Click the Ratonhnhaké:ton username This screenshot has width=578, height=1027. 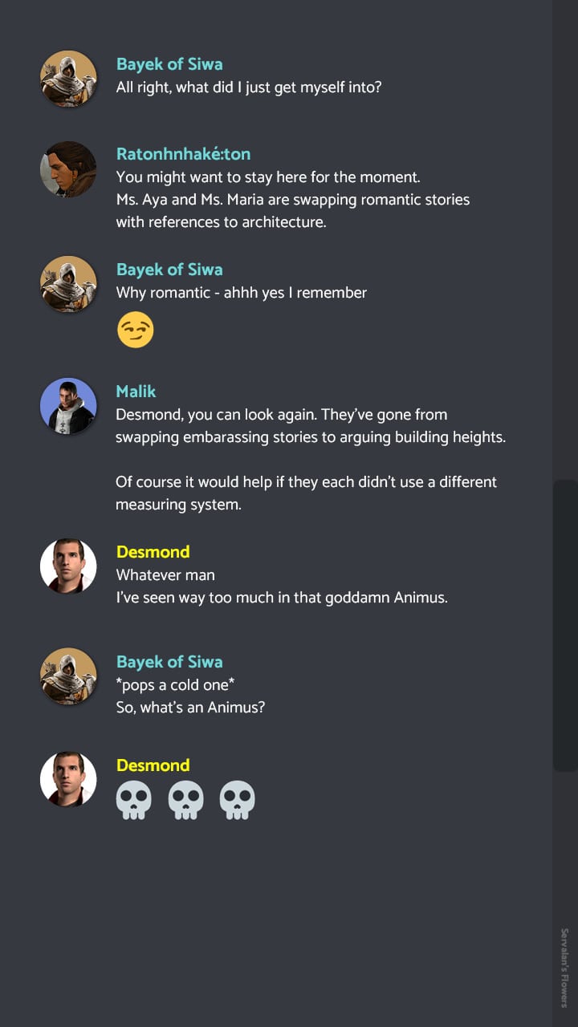pos(183,154)
